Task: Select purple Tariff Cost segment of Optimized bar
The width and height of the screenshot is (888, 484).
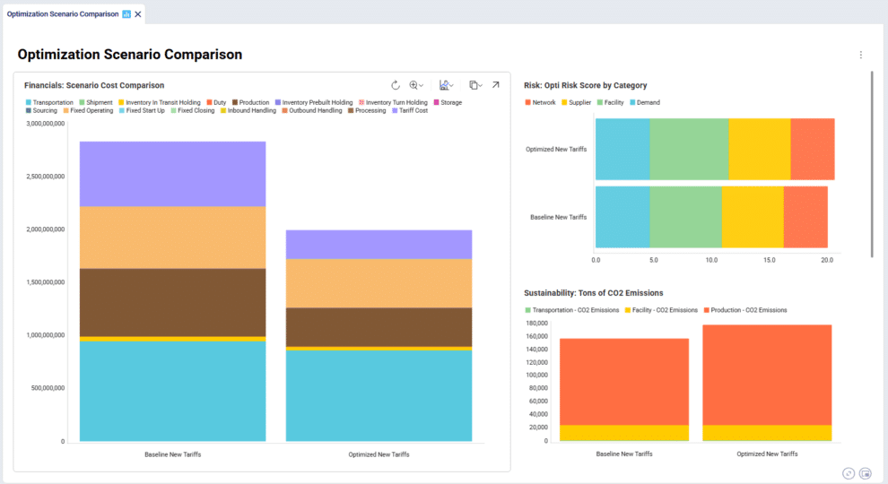Action: (x=379, y=245)
